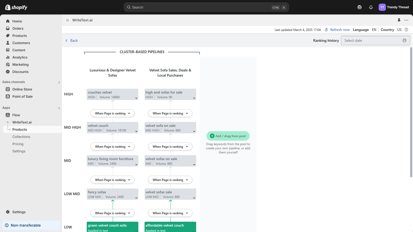Collapse the Apps section in sidebar
This screenshot has height=232, width=413.
[59, 108]
